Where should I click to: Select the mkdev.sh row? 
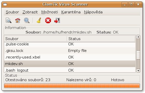[x=70, y=64]
